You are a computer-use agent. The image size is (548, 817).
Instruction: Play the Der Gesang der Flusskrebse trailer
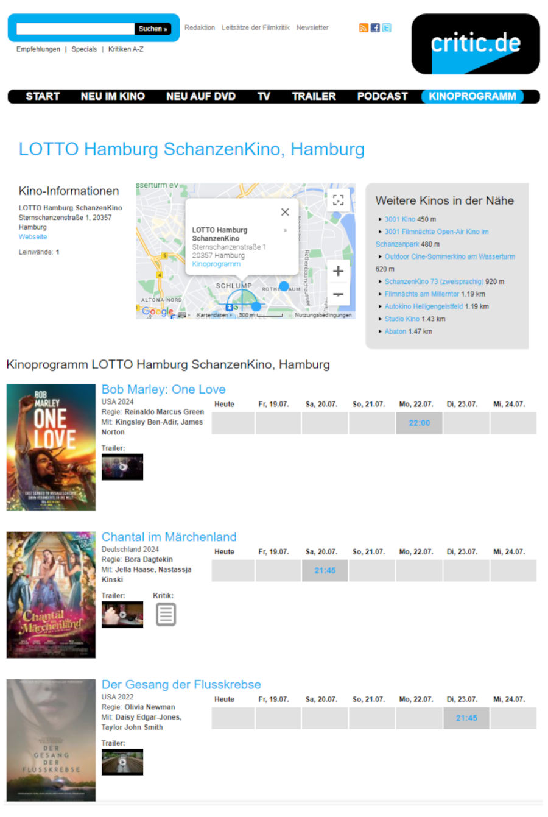122,762
